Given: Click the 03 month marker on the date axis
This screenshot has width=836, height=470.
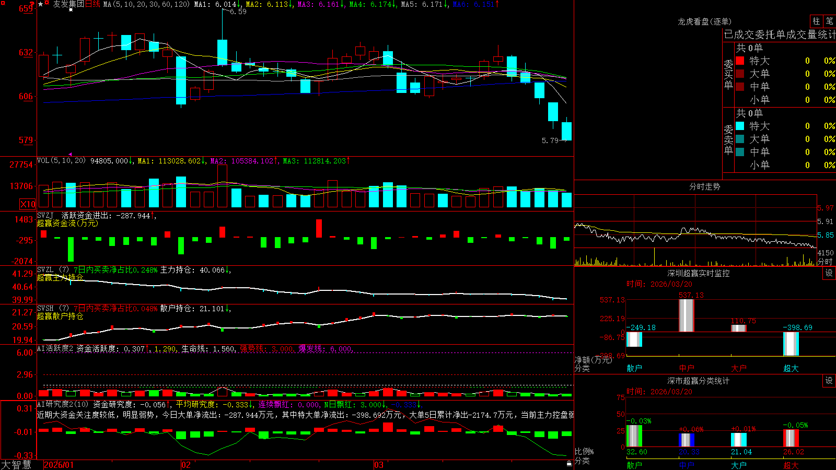Looking at the screenshot, I should [x=379, y=465].
